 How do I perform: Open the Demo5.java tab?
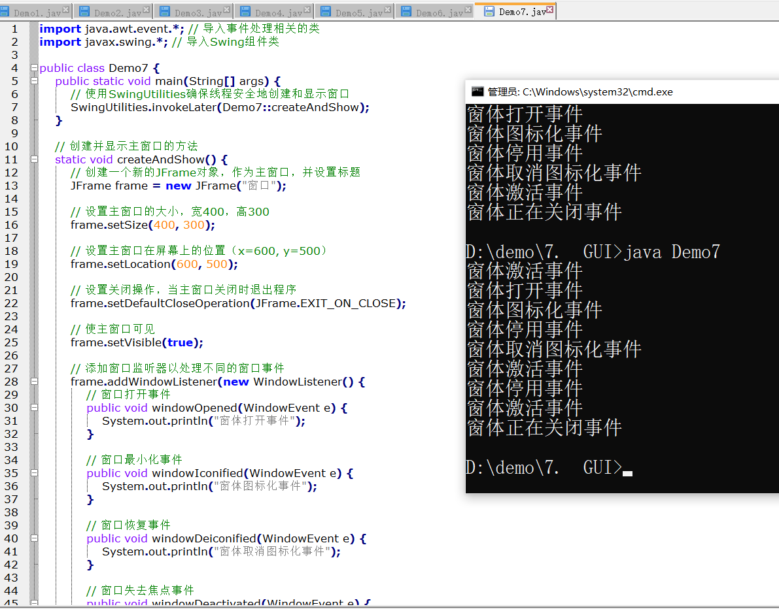(358, 12)
